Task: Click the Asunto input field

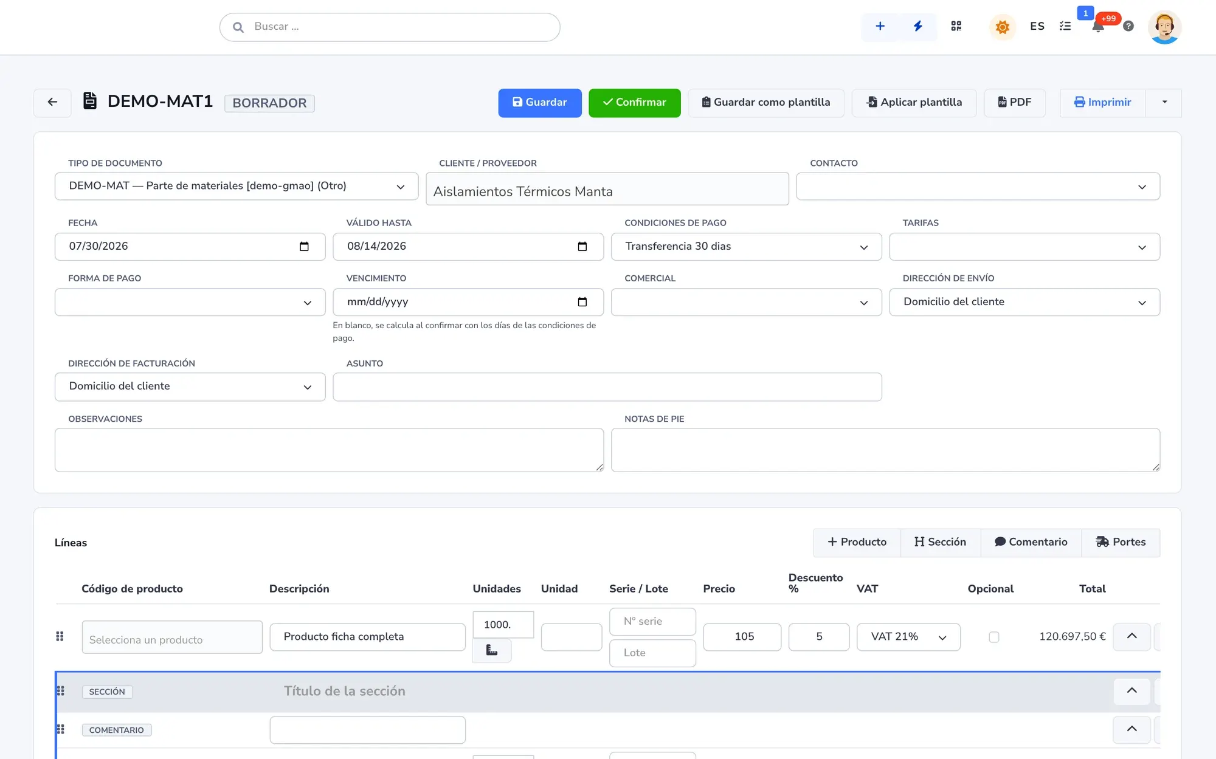Action: [x=607, y=387]
